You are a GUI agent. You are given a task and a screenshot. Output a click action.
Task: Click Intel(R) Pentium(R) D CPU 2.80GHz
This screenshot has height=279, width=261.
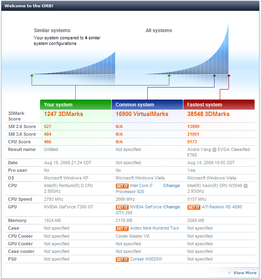68,188
